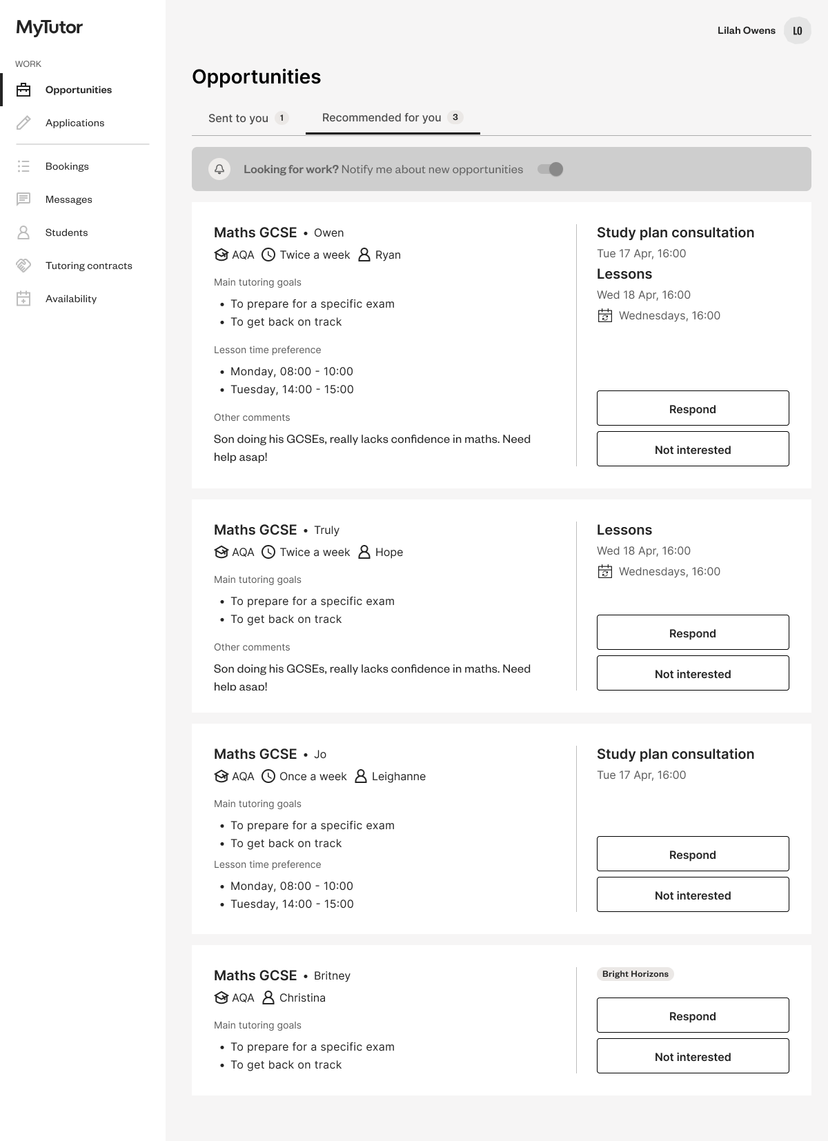Click the count badge on Recommended for you
828x1141 pixels.
click(x=455, y=117)
